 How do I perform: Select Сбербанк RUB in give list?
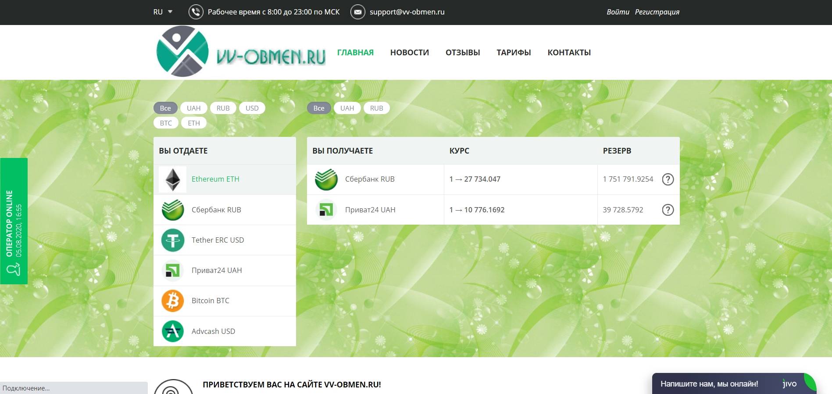225,210
